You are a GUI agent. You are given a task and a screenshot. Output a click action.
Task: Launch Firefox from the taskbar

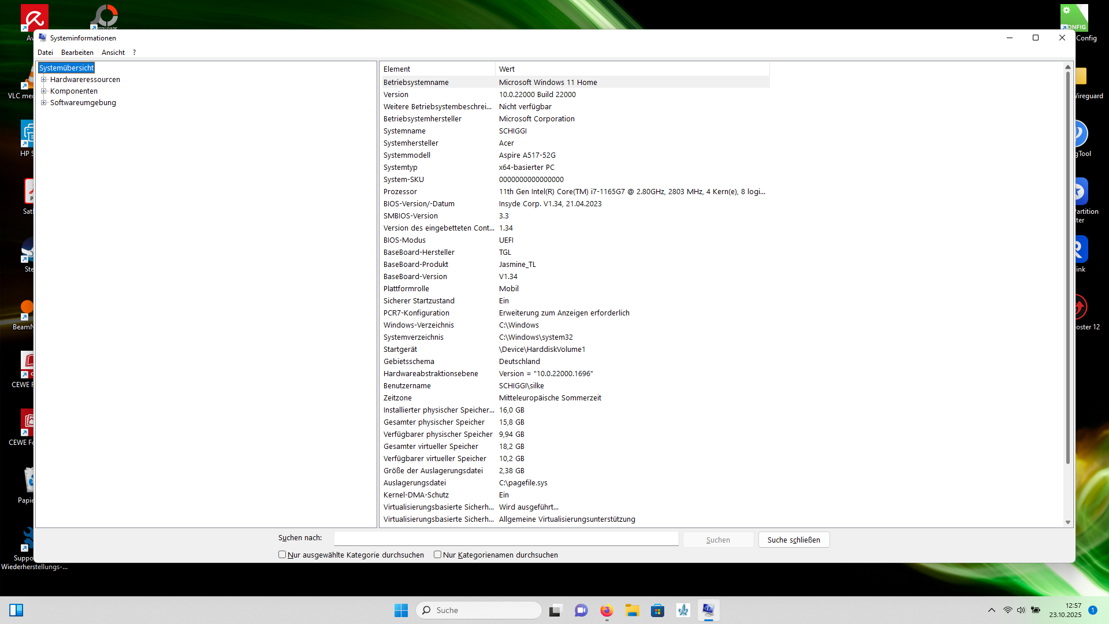606,610
